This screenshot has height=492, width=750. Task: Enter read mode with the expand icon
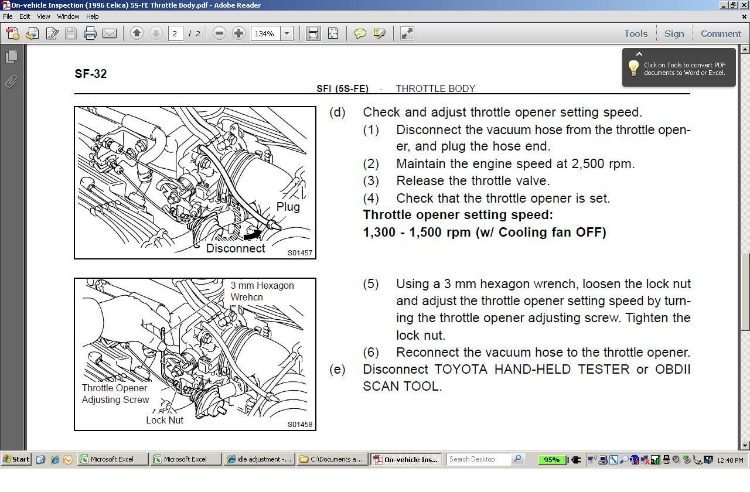(407, 33)
